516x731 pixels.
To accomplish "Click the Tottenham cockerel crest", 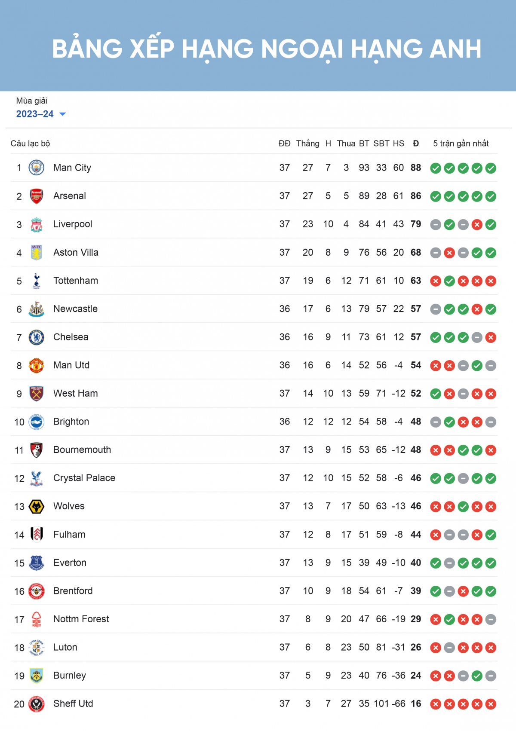I will point(37,281).
